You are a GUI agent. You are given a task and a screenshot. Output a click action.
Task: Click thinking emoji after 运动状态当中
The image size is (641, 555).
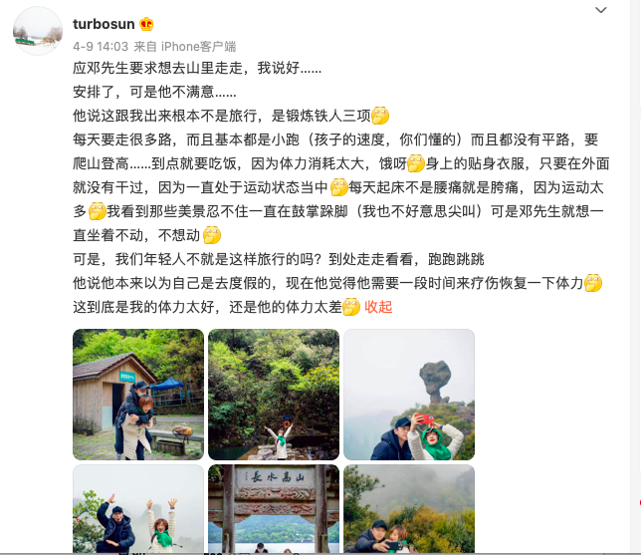[x=338, y=187]
